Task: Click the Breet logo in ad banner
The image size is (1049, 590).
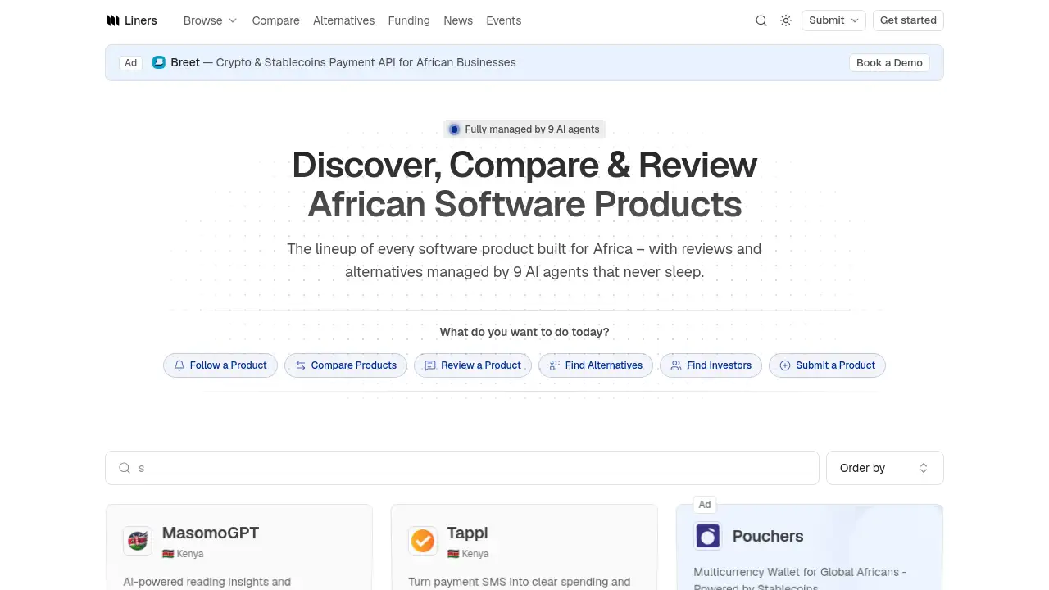Action: [x=159, y=62]
